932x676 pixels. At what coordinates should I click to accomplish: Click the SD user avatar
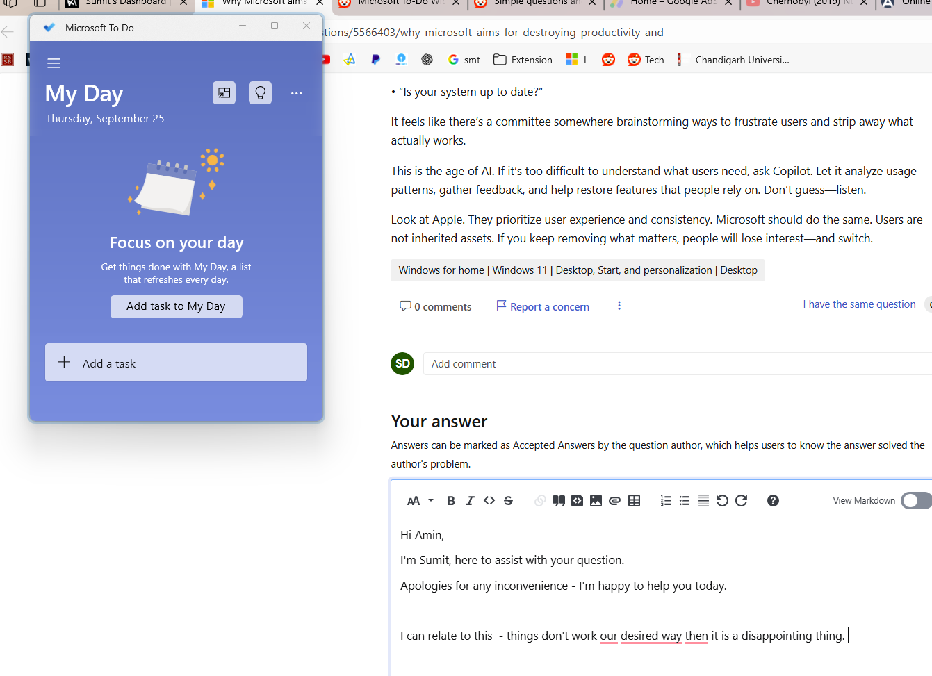[402, 363]
